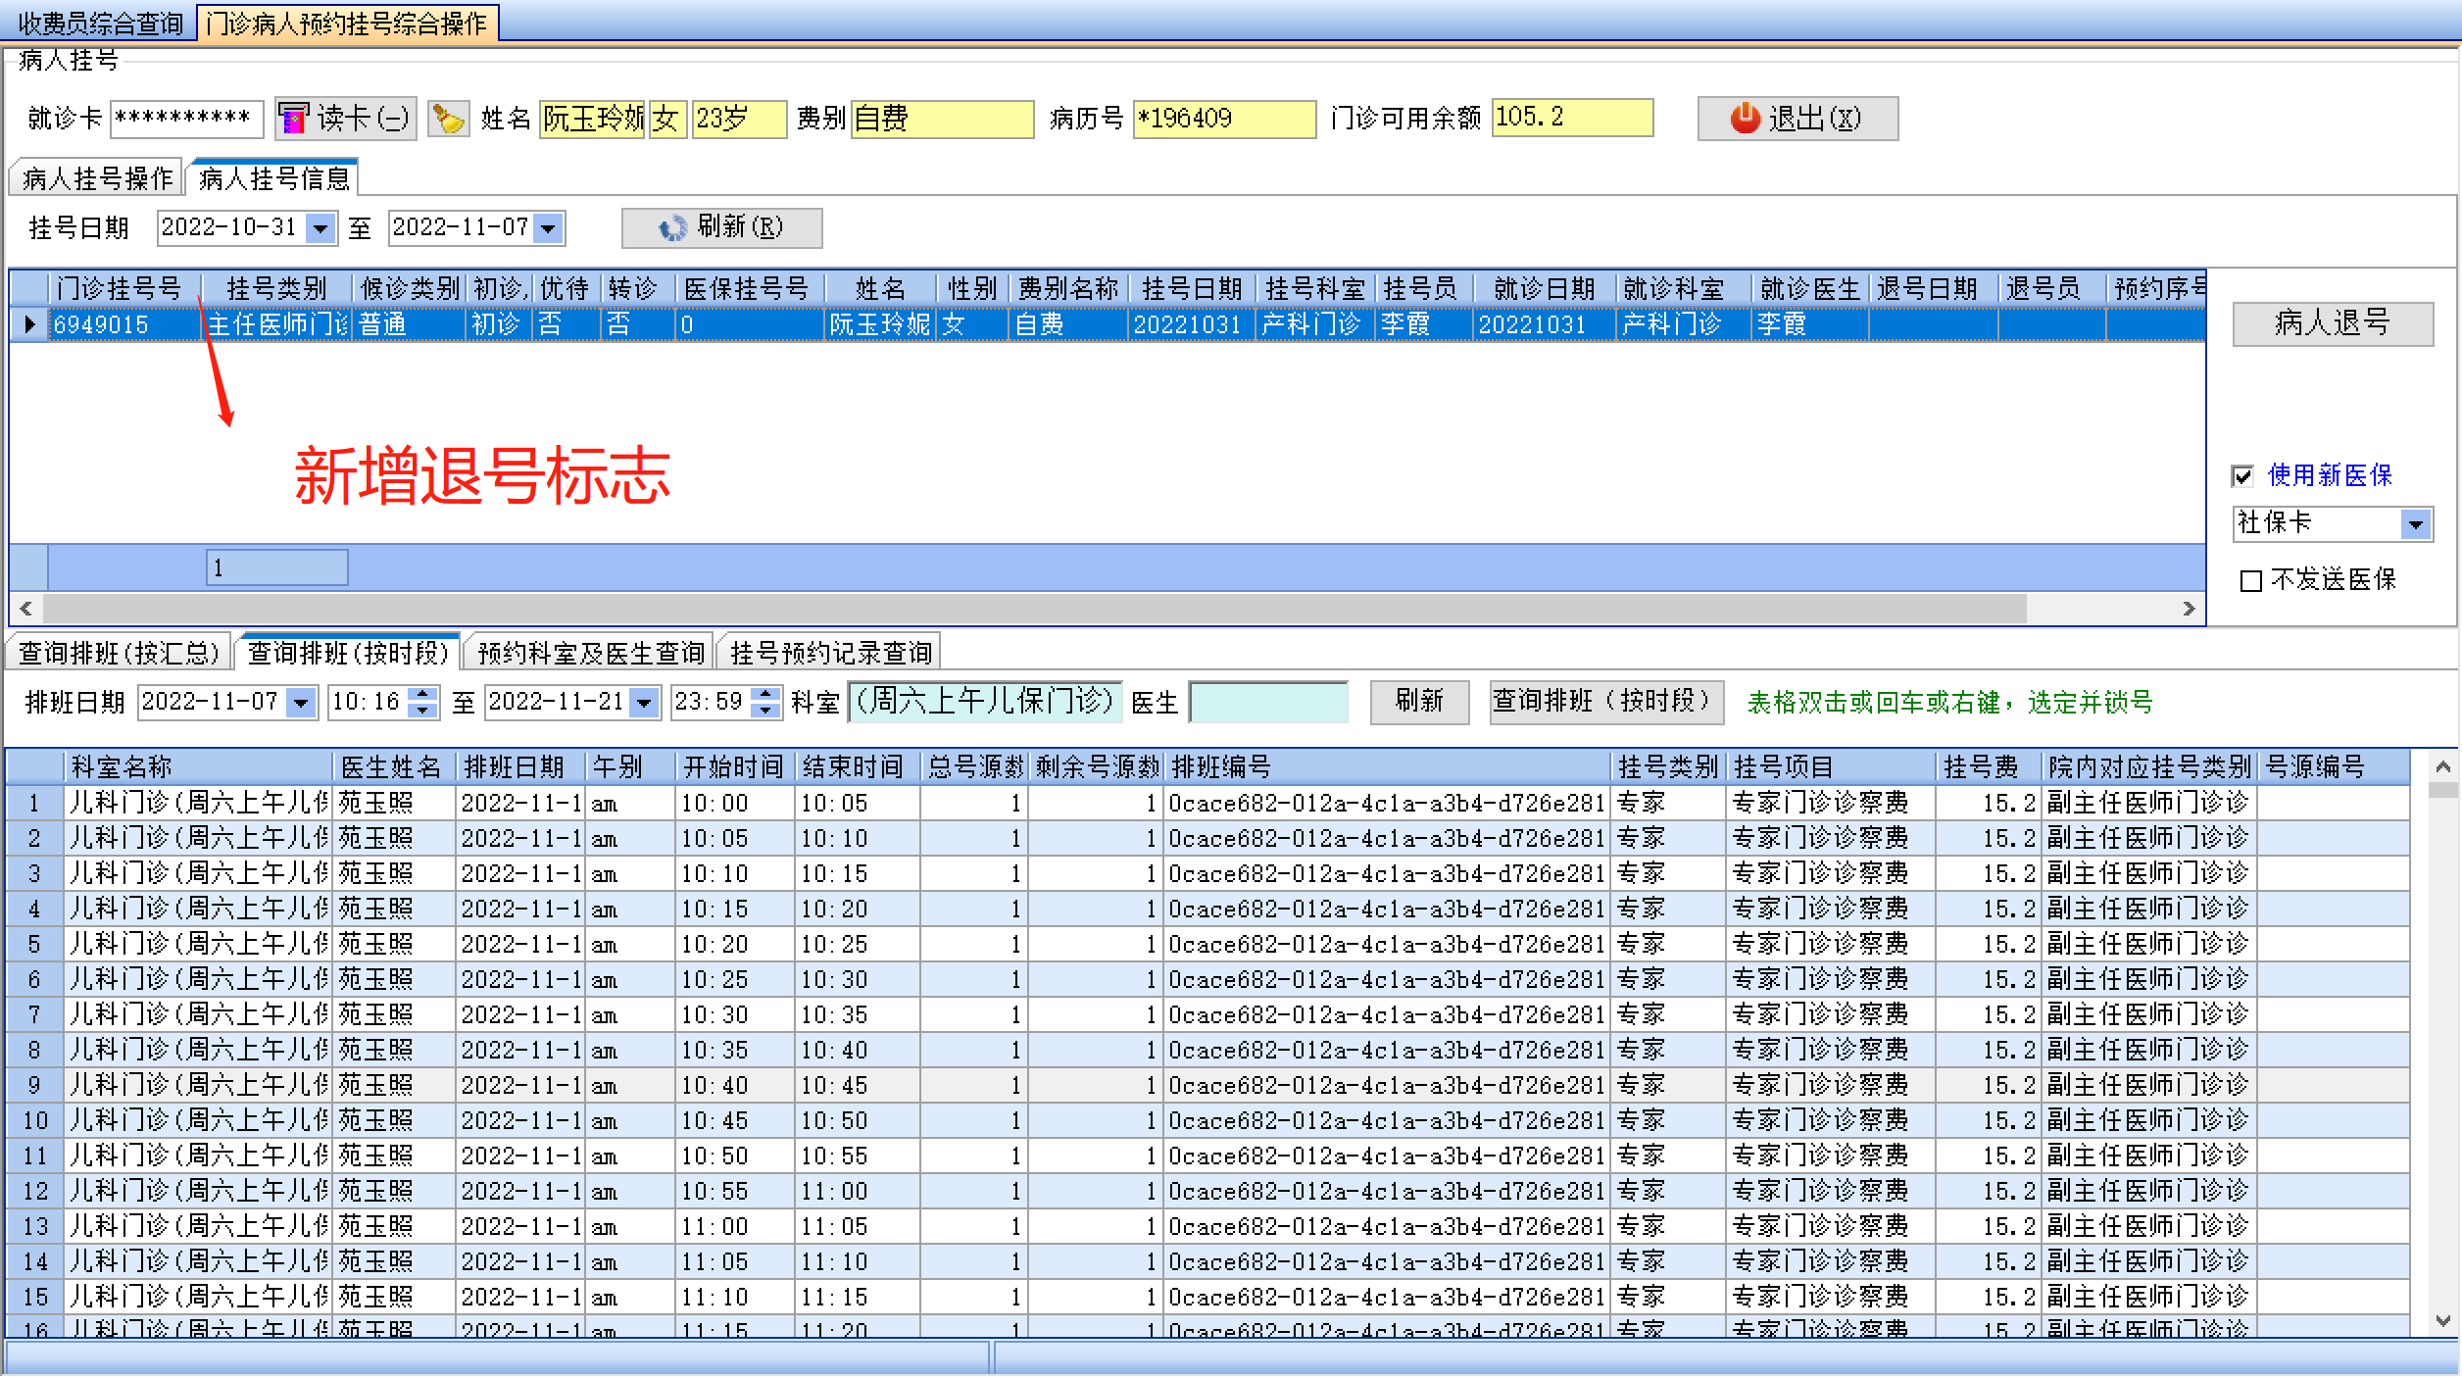Click the 刷新(R) refresh button
2462x1378 pixels.
721,227
